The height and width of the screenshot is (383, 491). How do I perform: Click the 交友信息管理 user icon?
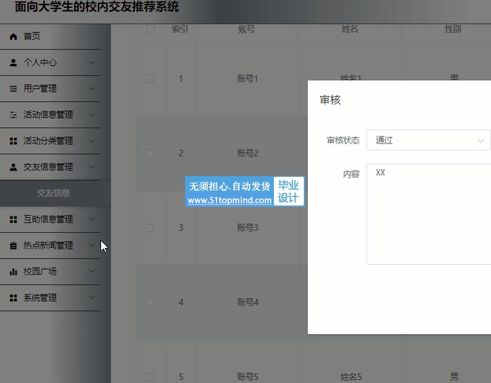(x=13, y=167)
